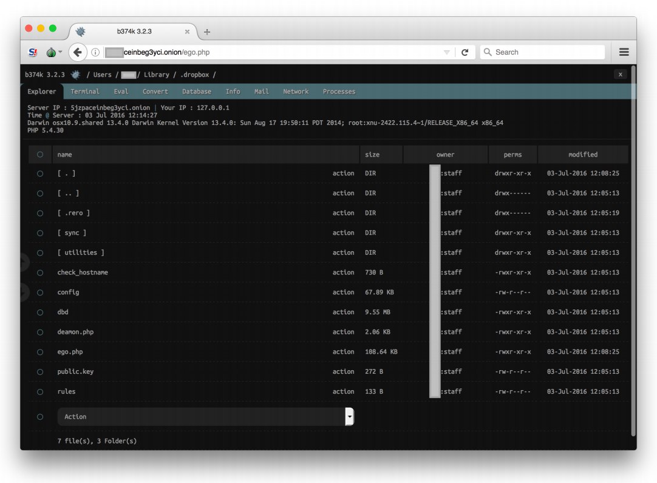Viewport: 657px width, 483px height.
Task: Tick the checkbox beside dbd
Action: coord(40,312)
